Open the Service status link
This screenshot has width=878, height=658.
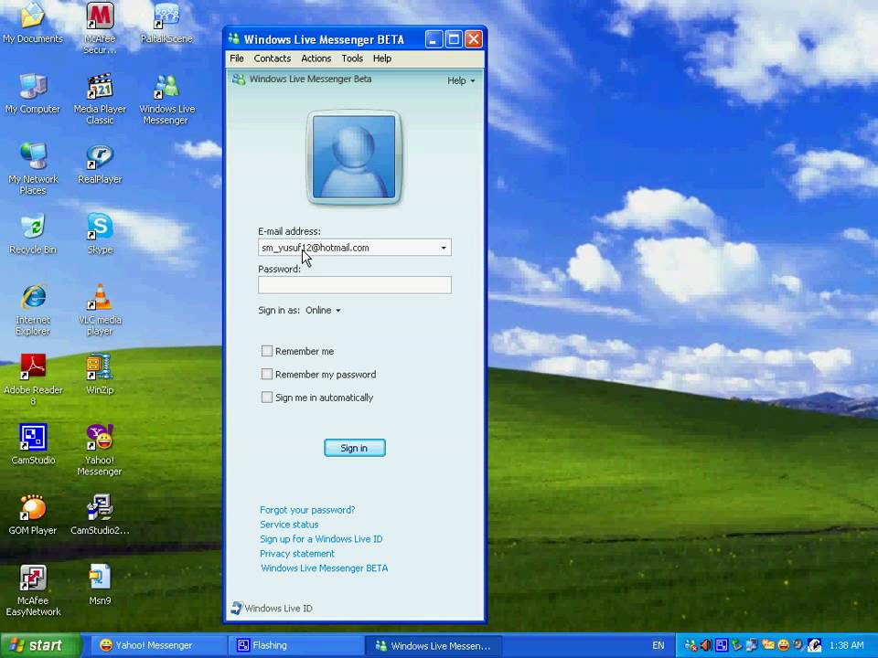tap(289, 525)
